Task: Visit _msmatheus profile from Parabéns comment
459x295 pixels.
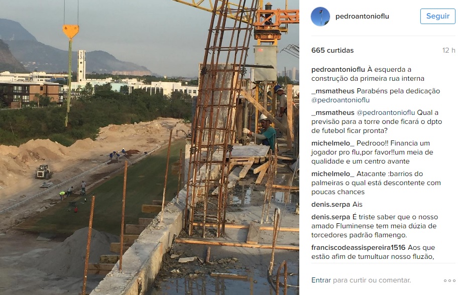Action: 333,91
